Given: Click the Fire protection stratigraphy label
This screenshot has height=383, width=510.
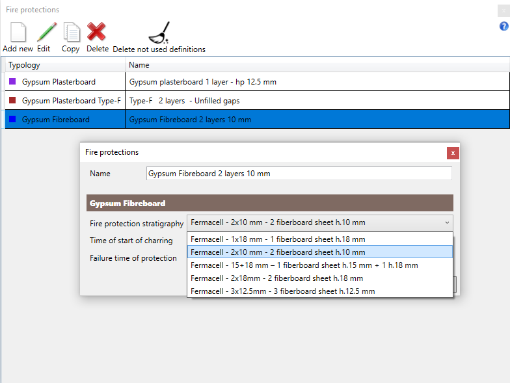Looking at the screenshot, I should tap(137, 224).
